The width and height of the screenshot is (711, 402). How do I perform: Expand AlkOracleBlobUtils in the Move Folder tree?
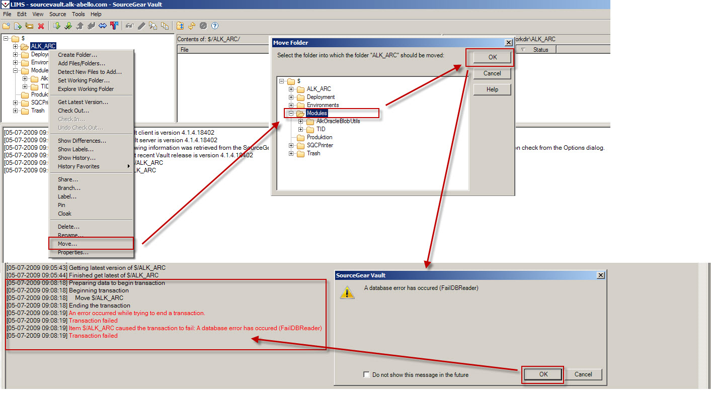pos(301,121)
